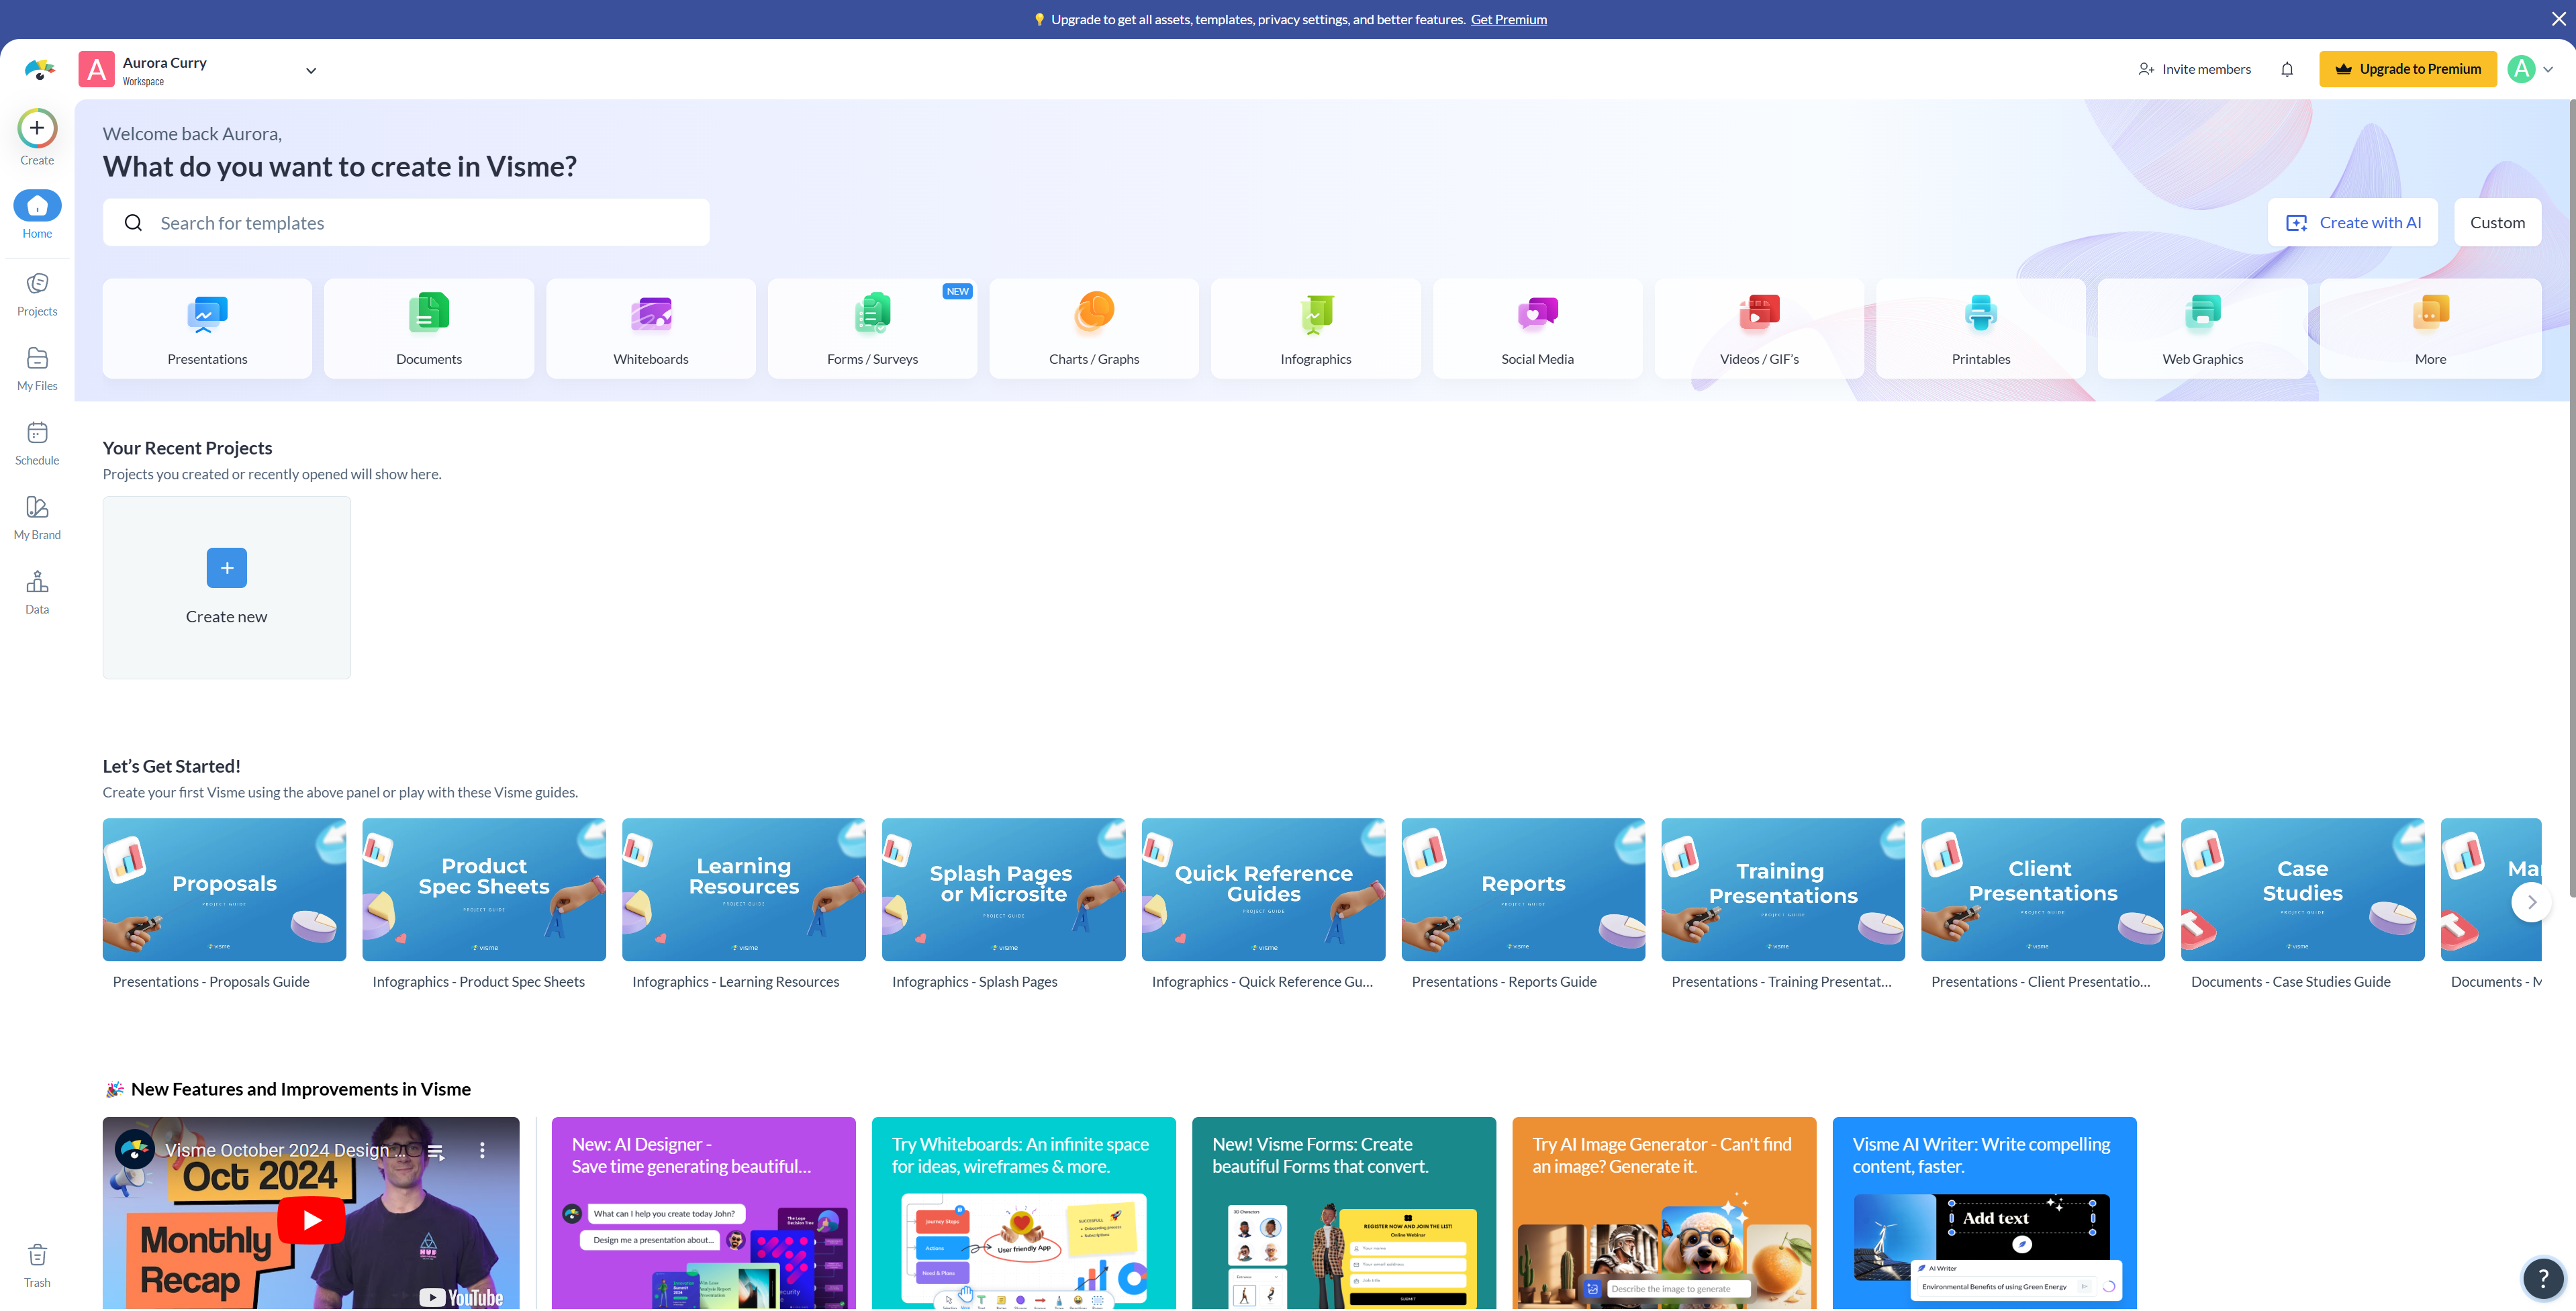
Task: Show next guides with carousel arrow
Action: pyautogui.click(x=2532, y=902)
